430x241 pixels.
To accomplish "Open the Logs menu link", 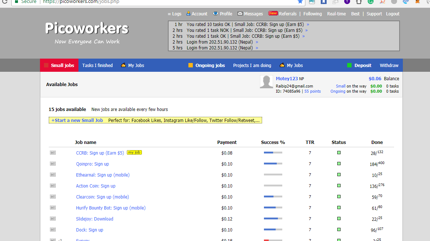I will coord(174,14).
